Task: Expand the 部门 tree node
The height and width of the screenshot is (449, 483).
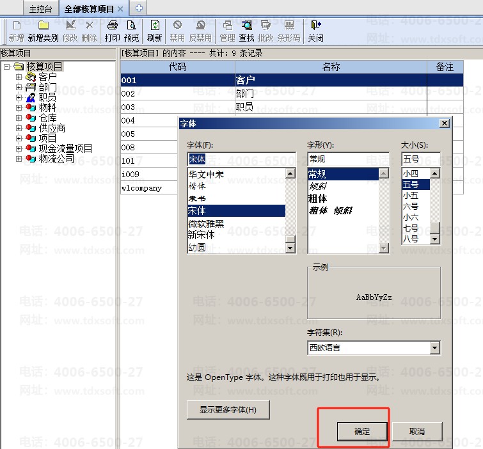Action: pyautogui.click(x=19, y=87)
